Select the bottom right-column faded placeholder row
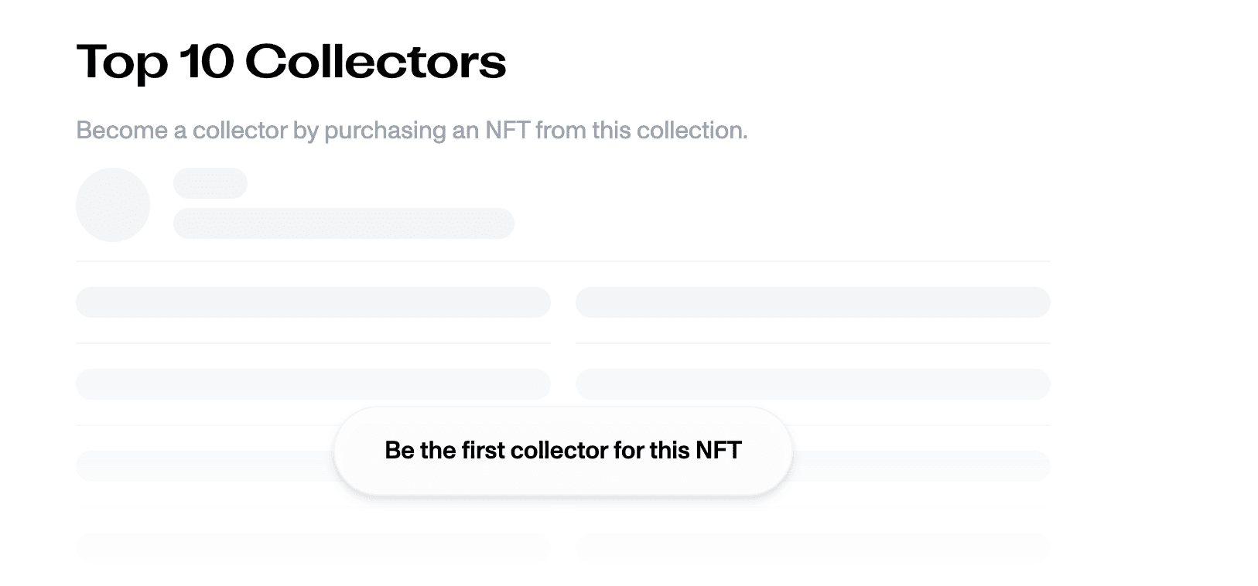 coord(813,547)
